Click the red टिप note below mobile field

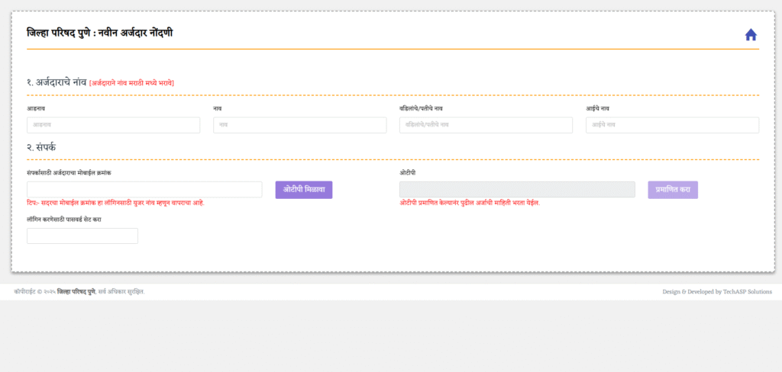115,204
